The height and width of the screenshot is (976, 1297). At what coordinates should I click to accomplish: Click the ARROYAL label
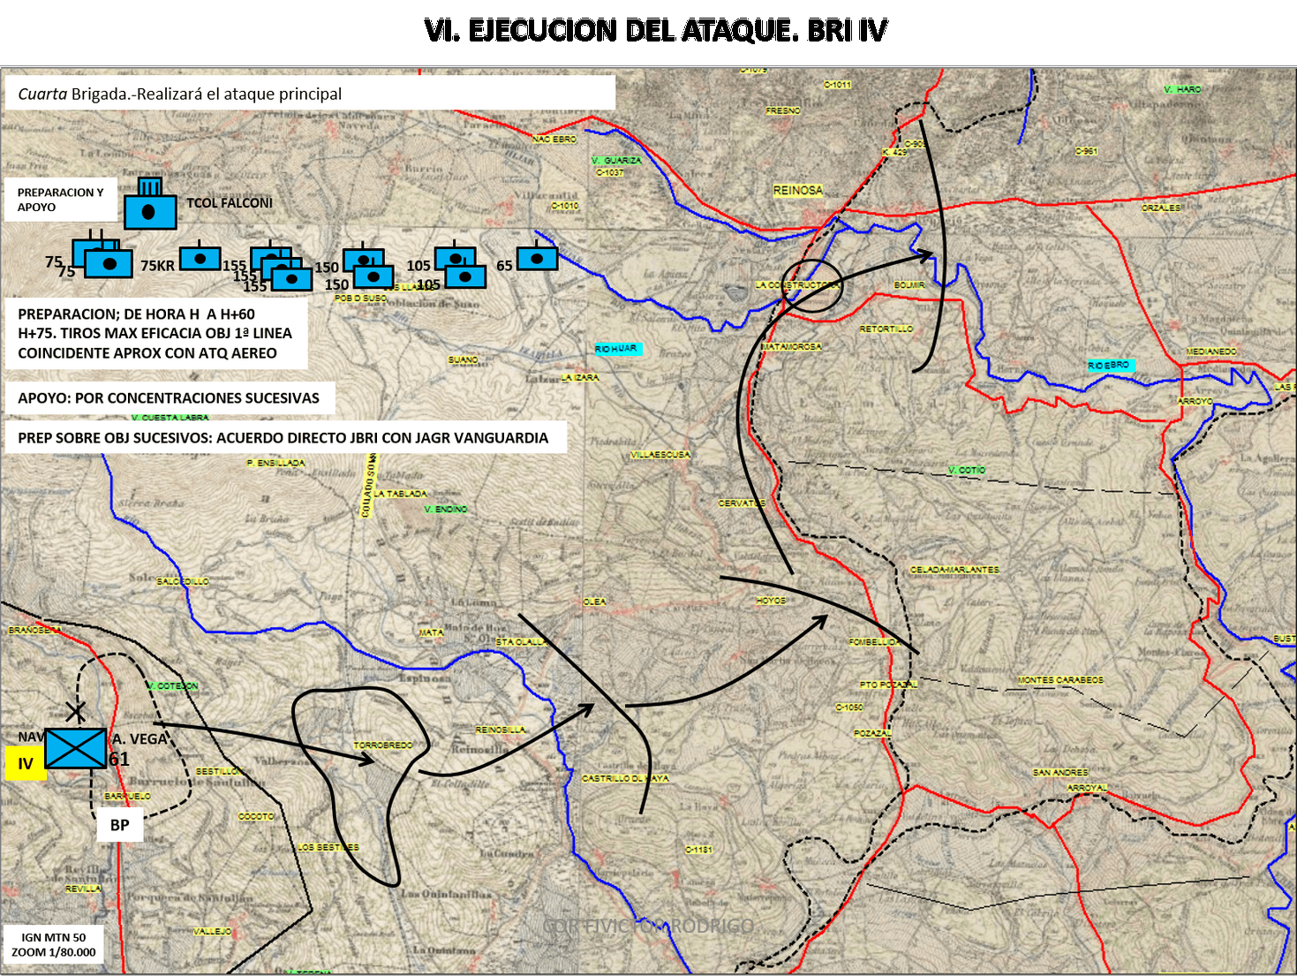(x=1087, y=788)
